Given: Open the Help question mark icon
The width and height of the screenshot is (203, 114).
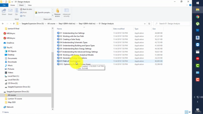Looking at the screenshot, I should click(x=190, y=5).
